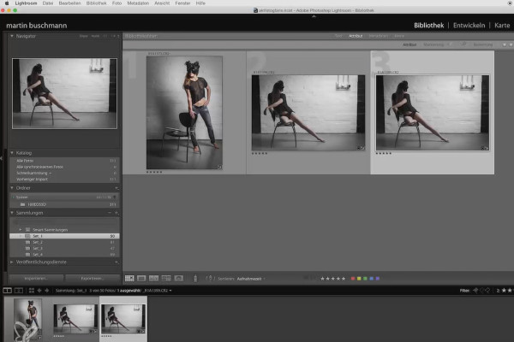Click the Exportieren button
514x342 pixels.
93,279
